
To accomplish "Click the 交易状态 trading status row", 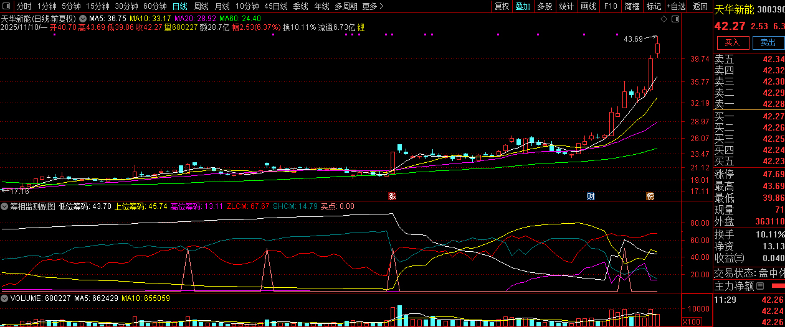I will (x=749, y=273).
